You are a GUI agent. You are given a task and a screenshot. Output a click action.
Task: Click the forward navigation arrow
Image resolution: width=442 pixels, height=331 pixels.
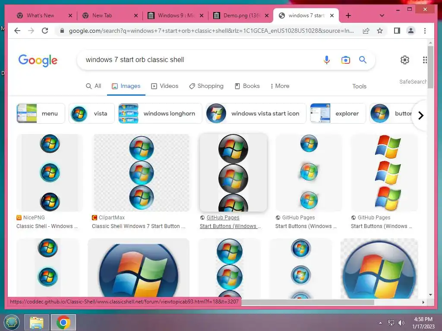coord(31,31)
